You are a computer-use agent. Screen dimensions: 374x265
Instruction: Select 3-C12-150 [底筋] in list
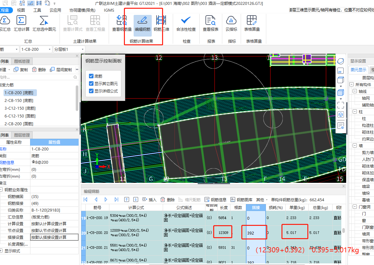(x=20, y=108)
